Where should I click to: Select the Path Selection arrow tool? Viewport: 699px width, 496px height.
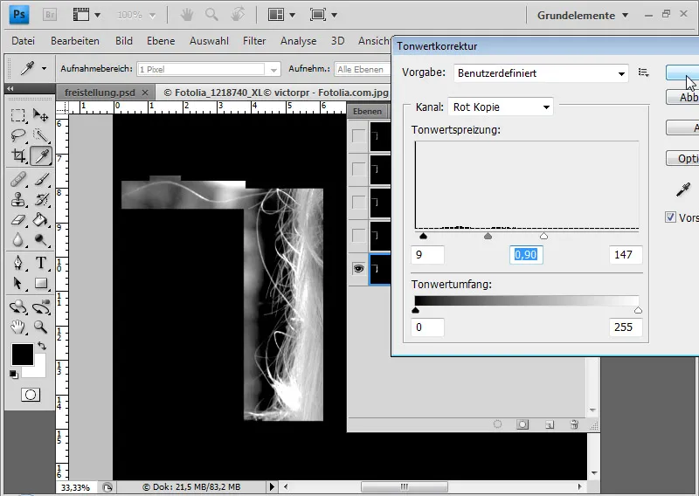click(x=17, y=283)
